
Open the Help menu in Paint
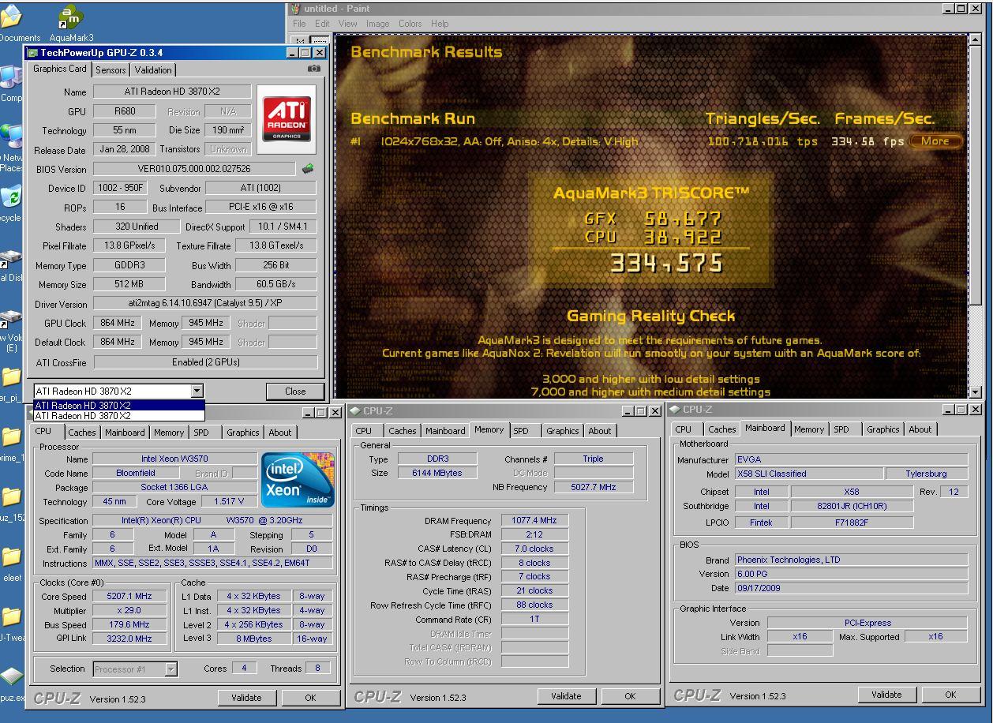[x=440, y=24]
